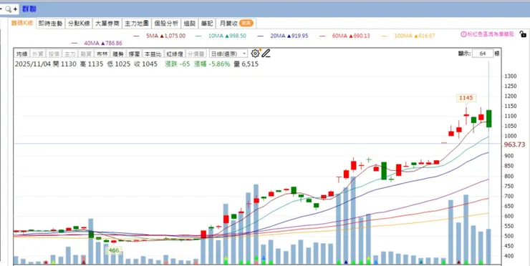530x266 pixels.
Task: Click the 100MA legend color line
Action: (x=385, y=36)
